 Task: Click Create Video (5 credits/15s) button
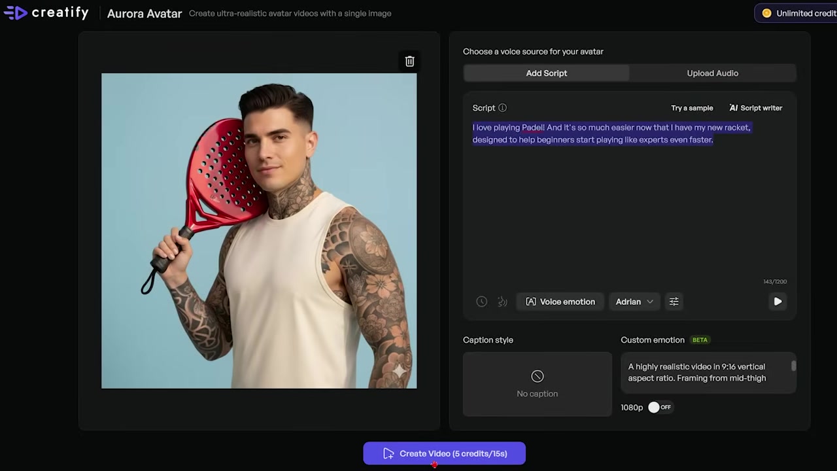[x=444, y=453]
